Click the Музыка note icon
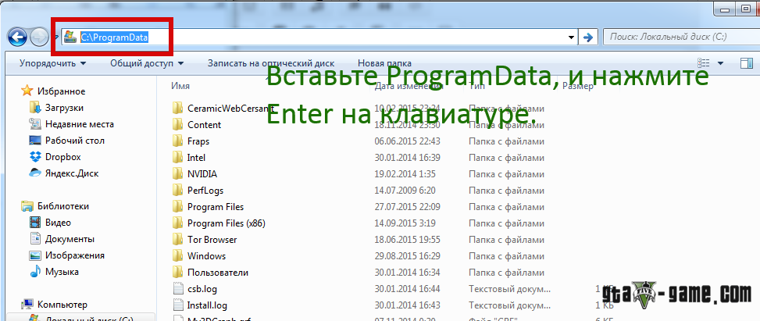Image resolution: width=760 pixels, height=321 pixels. tap(35, 272)
